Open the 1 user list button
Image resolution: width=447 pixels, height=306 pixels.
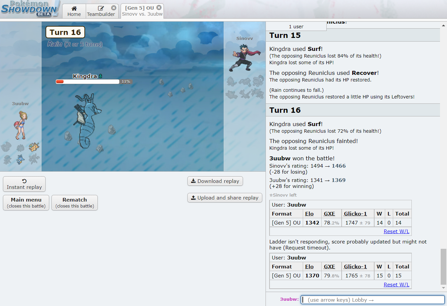tap(296, 27)
